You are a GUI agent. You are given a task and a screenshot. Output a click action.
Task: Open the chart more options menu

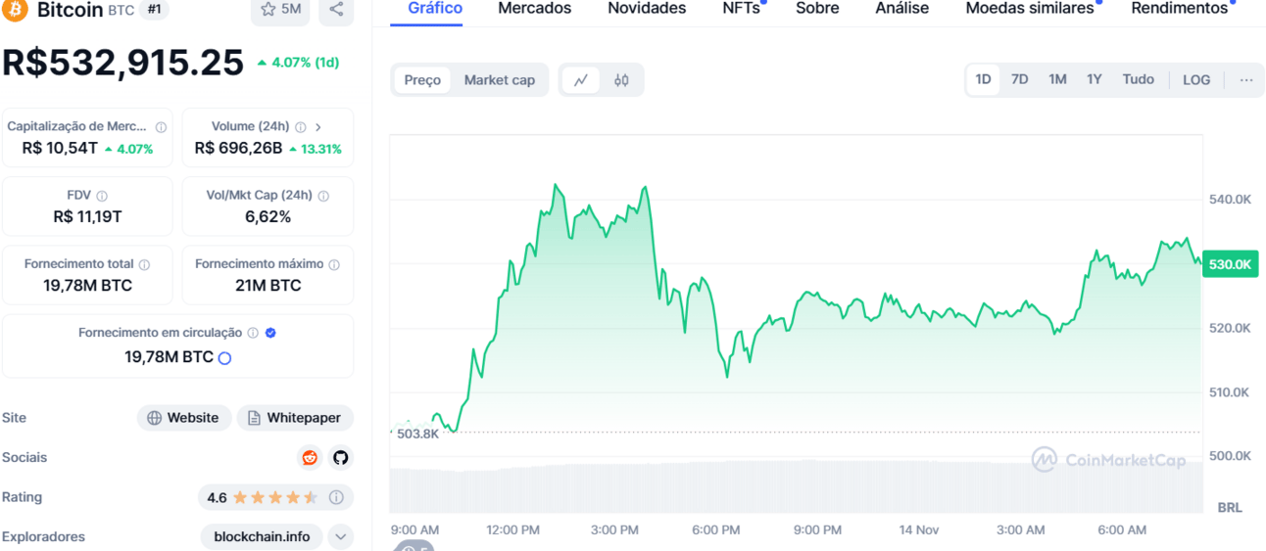[x=1245, y=80]
